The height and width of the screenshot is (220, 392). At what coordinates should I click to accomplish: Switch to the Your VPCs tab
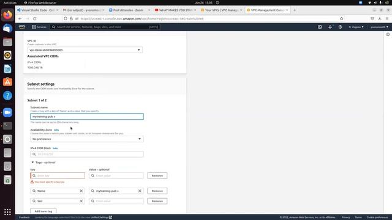pyautogui.click(x=222, y=10)
